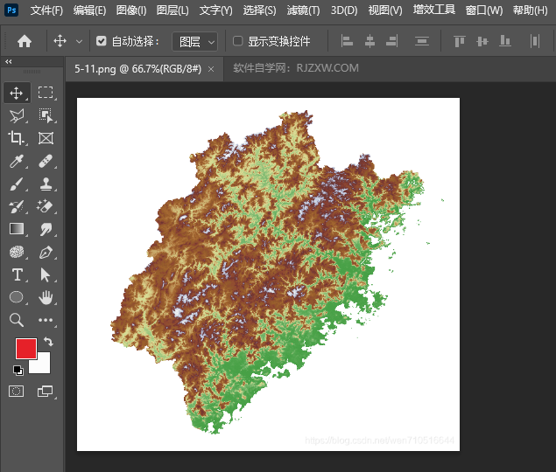Screen dimensions: 556x472
Task: Change screen mode via toolbox icon
Action: tap(46, 392)
